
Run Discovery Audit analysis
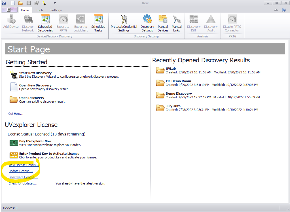tap(211, 23)
